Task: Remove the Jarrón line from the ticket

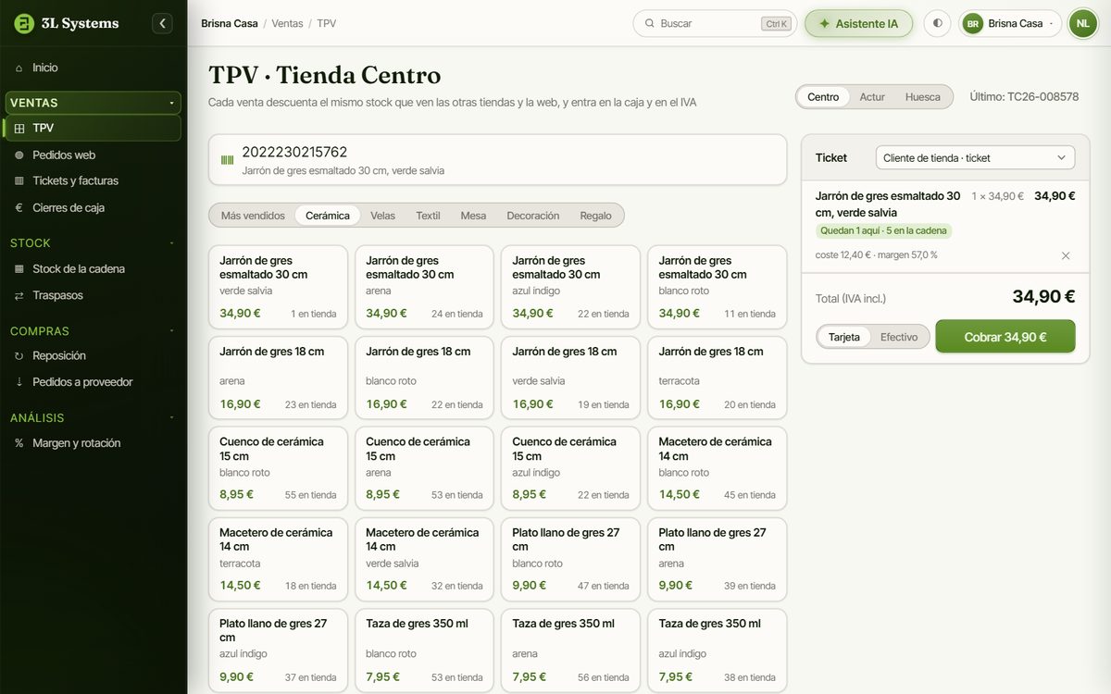Action: 1066,255
